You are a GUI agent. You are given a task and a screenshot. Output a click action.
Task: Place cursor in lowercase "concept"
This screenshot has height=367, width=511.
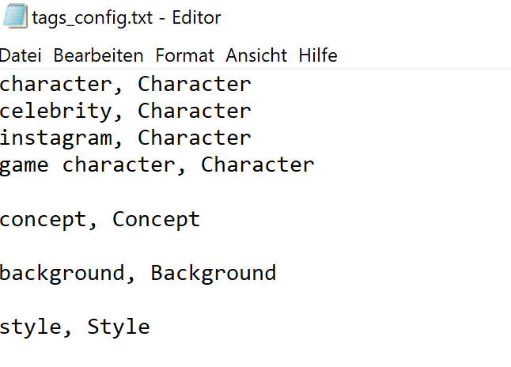click(x=44, y=219)
